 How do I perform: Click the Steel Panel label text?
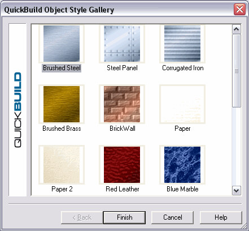coord(122,68)
